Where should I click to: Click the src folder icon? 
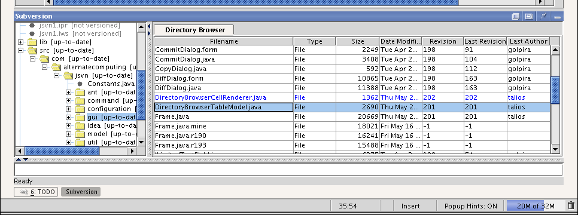[32, 50]
